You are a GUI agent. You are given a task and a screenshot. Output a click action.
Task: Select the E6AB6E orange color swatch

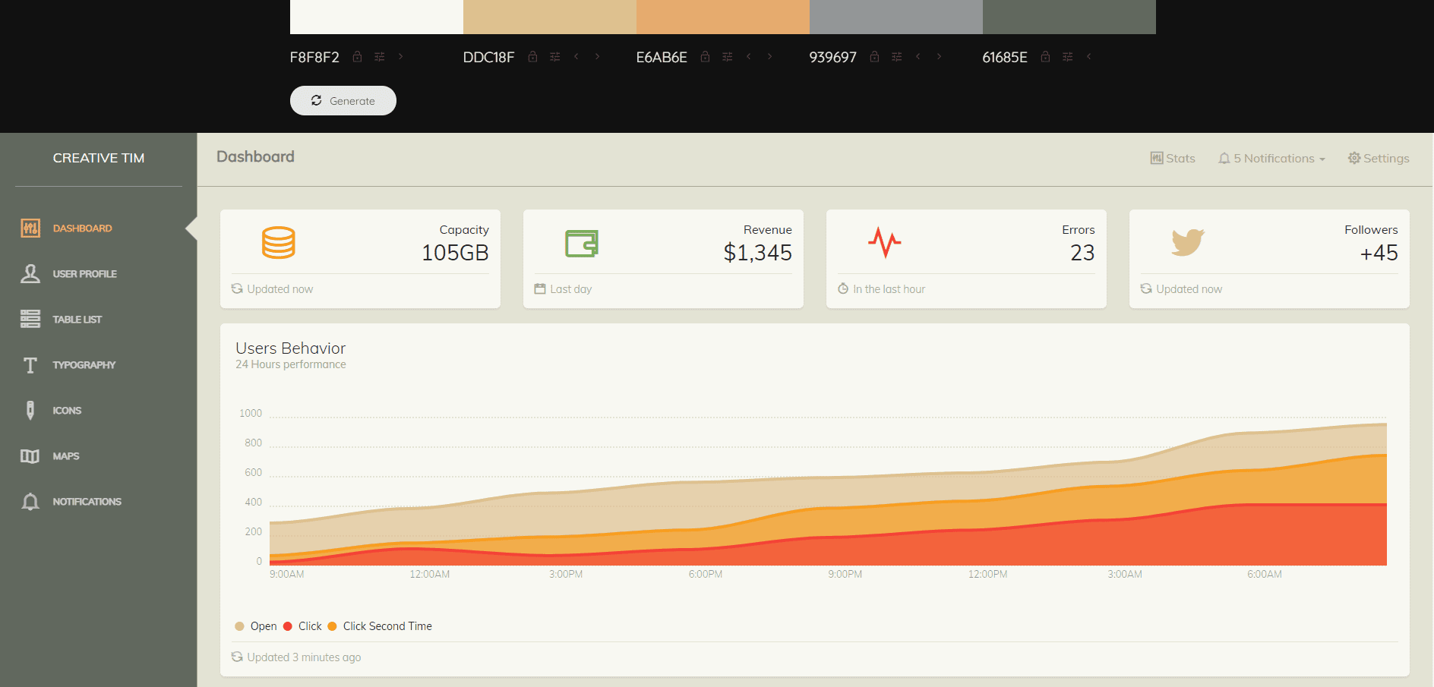[722, 17]
